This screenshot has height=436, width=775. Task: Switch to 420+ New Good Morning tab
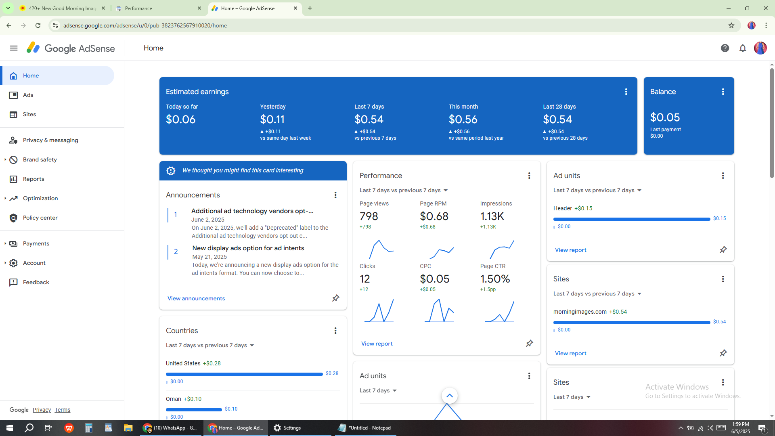click(63, 8)
